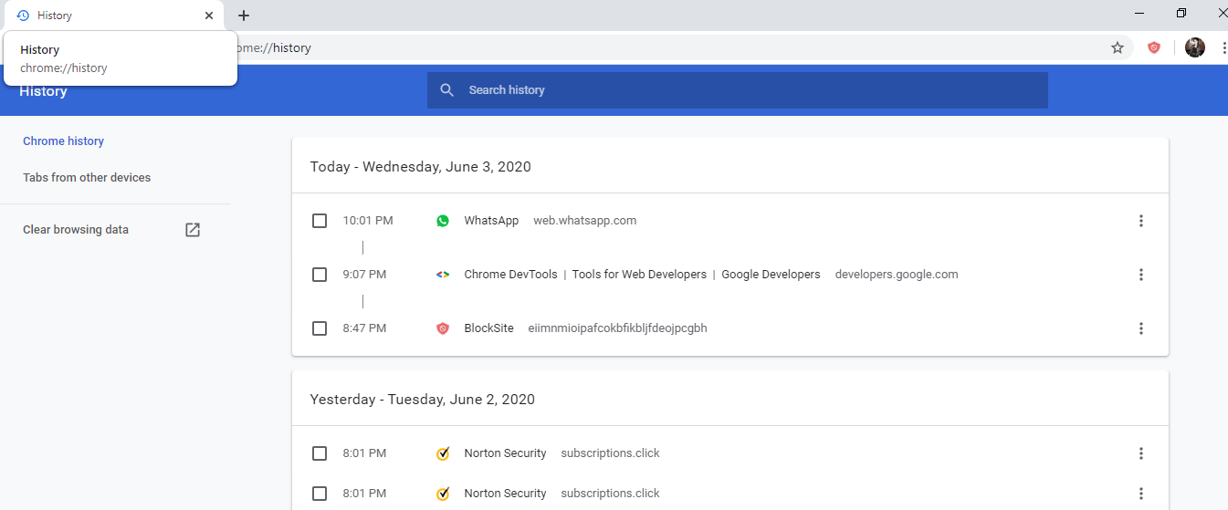Minimize the Chrome window
Screen dimensions: 1228x510
1139,13
